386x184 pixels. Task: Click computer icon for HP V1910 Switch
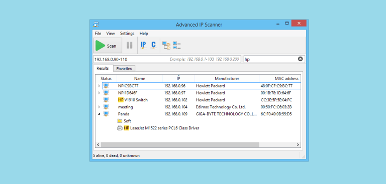click(x=106, y=100)
